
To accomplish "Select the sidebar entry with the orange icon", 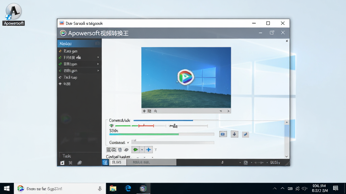I will 79,51.
